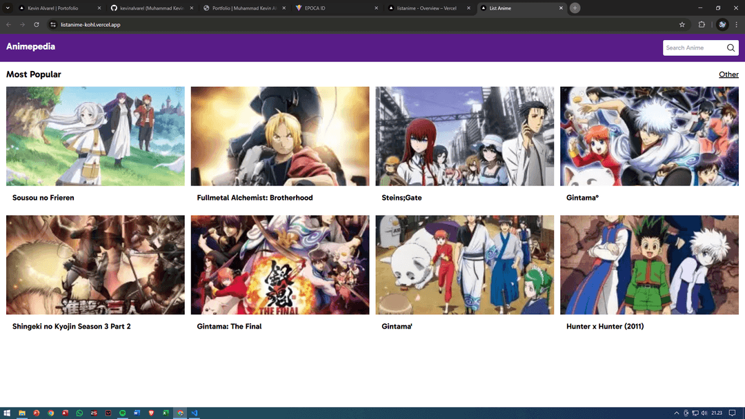
Task: Open the new tab plus button
Action: click(x=575, y=8)
